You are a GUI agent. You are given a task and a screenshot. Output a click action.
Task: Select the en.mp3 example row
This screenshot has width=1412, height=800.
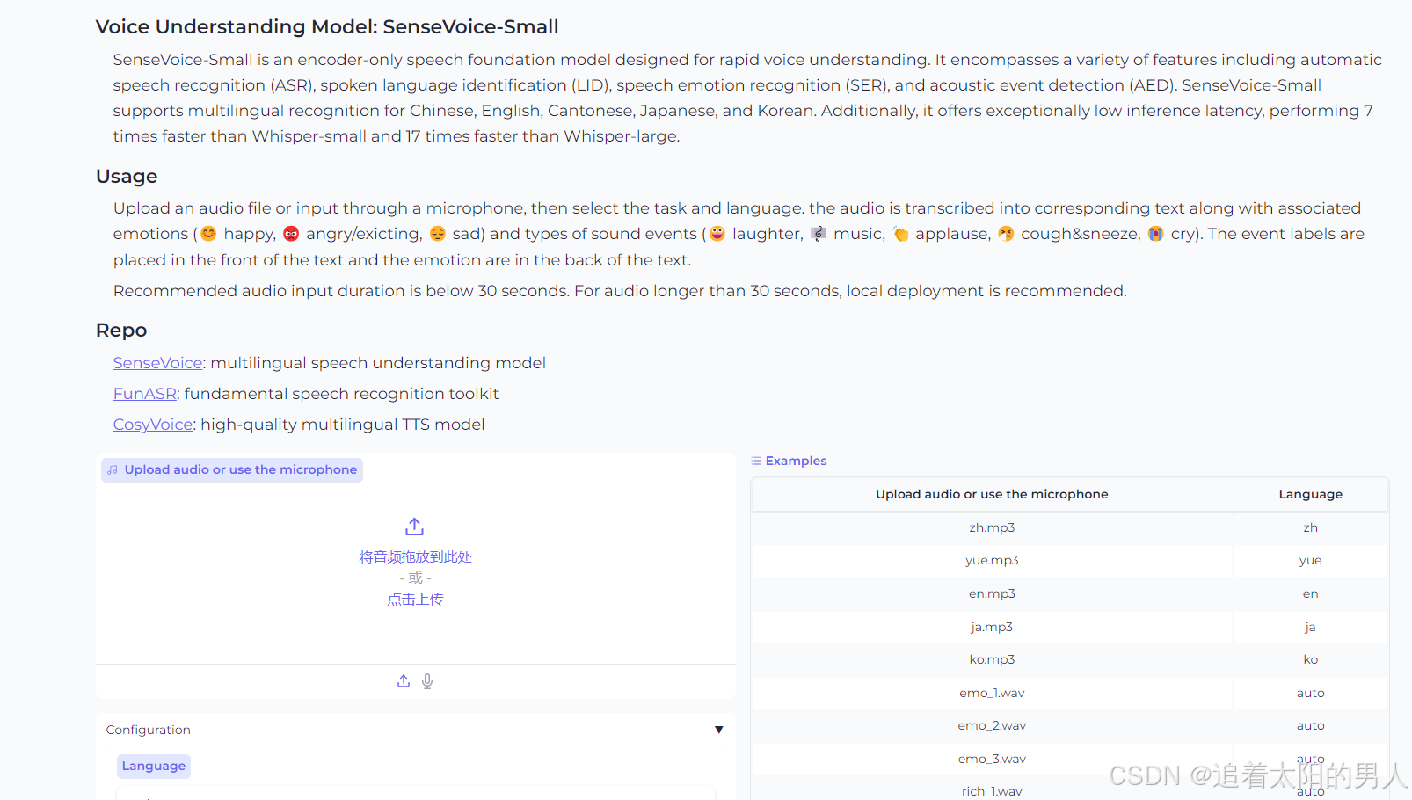point(1070,593)
